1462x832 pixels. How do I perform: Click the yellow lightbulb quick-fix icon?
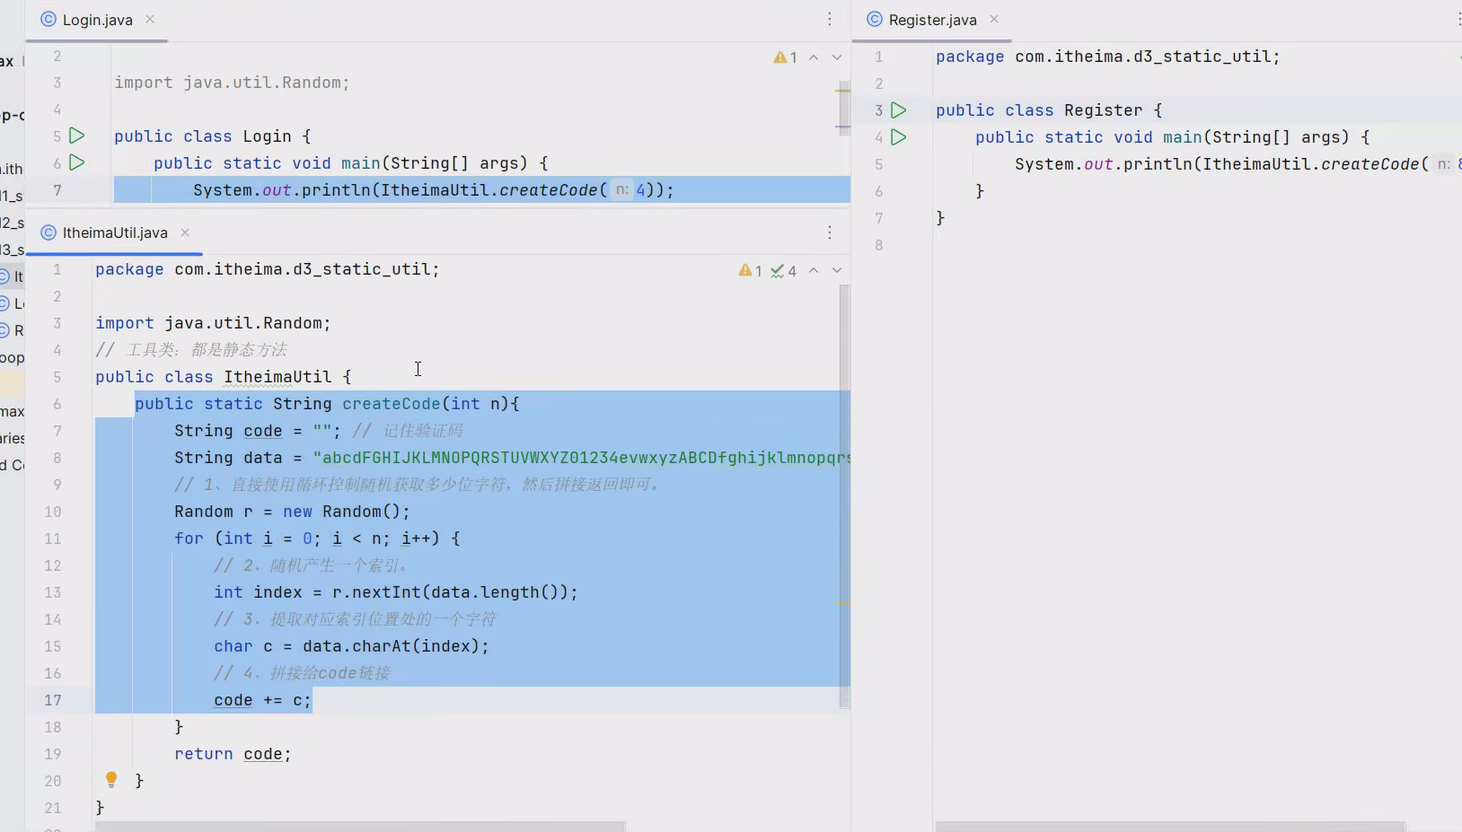[x=111, y=779]
